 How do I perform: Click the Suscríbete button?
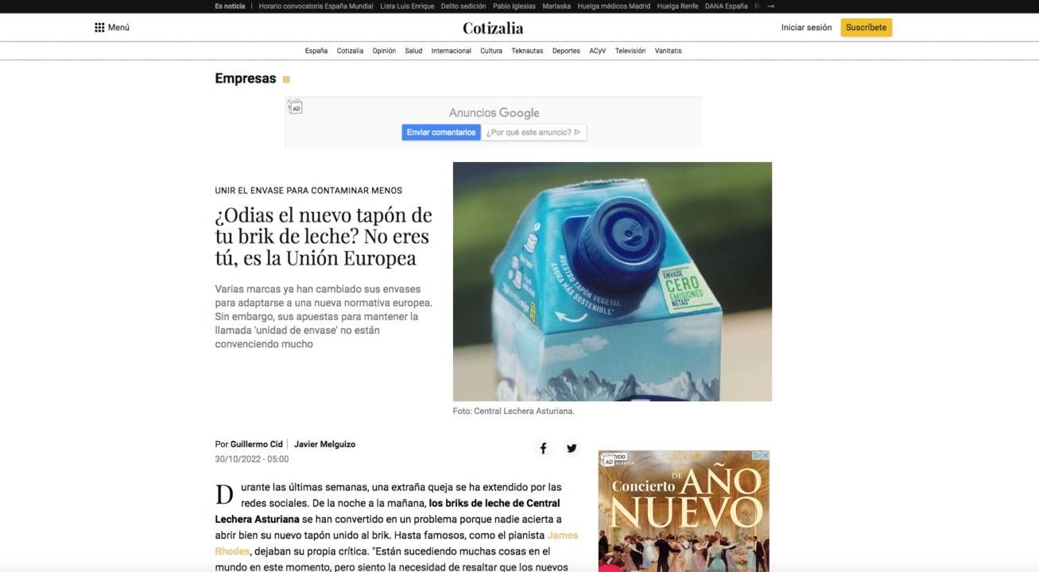[x=866, y=27]
